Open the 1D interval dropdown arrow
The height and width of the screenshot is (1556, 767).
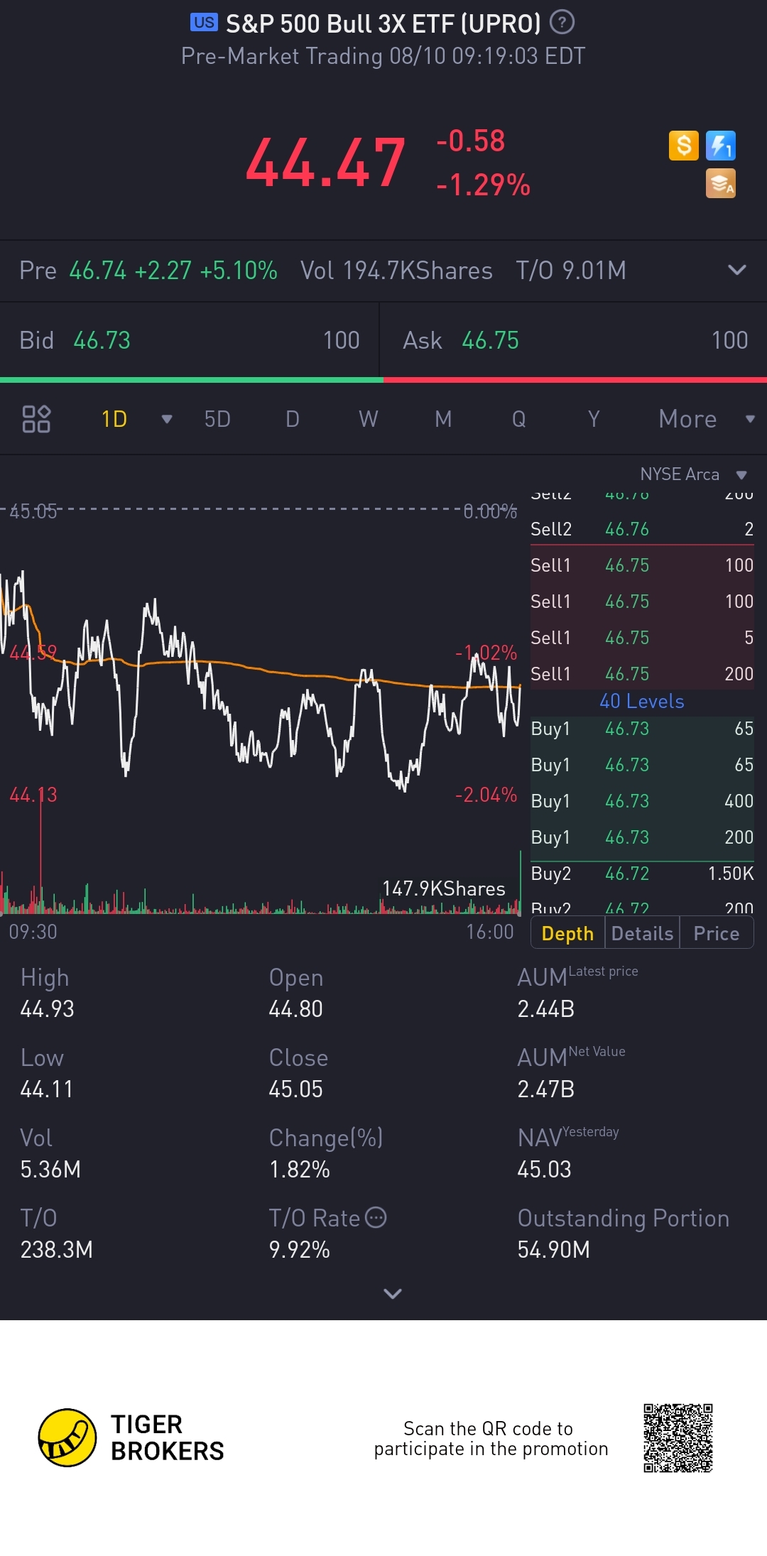pos(167,419)
